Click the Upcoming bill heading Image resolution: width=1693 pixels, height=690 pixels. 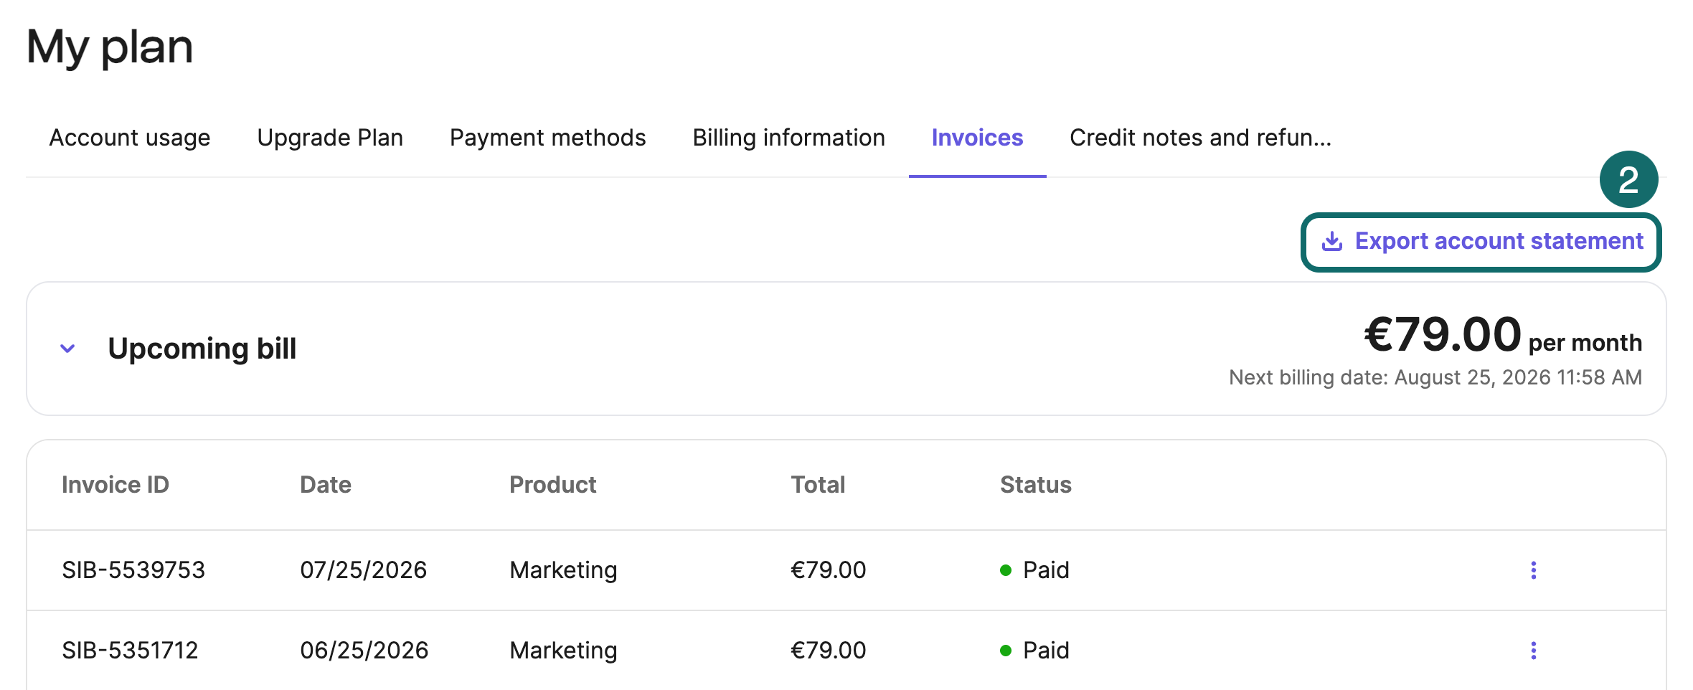[202, 349]
